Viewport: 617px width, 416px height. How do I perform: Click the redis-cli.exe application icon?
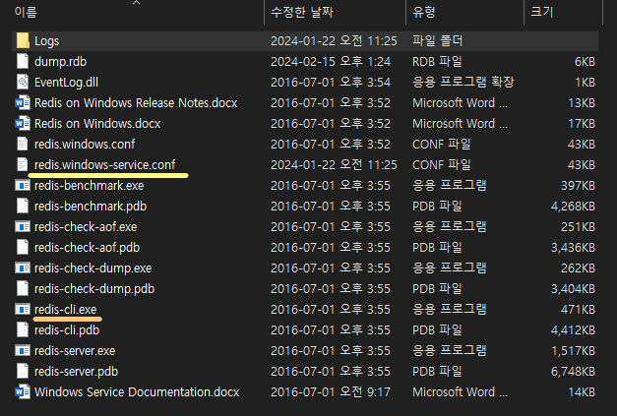pyautogui.click(x=23, y=309)
